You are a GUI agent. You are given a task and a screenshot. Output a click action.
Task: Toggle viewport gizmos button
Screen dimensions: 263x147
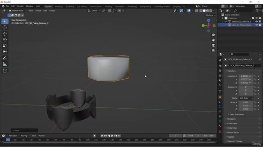click(181, 11)
